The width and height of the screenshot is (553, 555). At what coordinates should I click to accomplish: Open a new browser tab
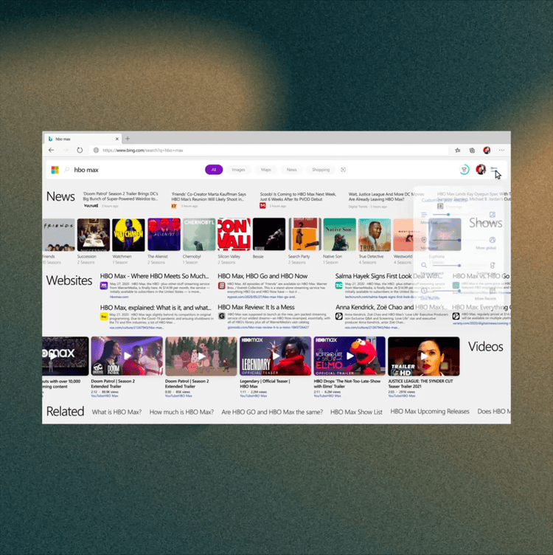[128, 139]
